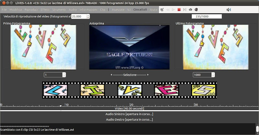
Task: Click the left arrow of Selezione
Action: coord(111,75)
